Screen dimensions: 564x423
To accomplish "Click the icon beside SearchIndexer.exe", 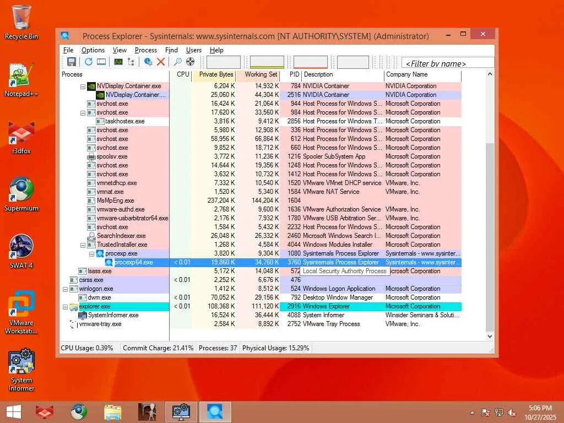I will click(91, 236).
